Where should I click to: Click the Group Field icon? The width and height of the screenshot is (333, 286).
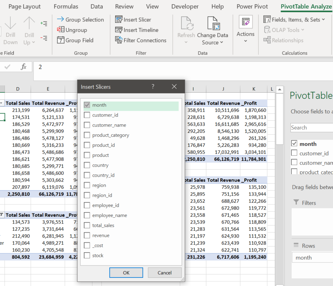click(60, 40)
